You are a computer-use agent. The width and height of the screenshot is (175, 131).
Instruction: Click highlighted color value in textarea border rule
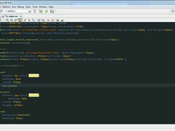click(34, 95)
